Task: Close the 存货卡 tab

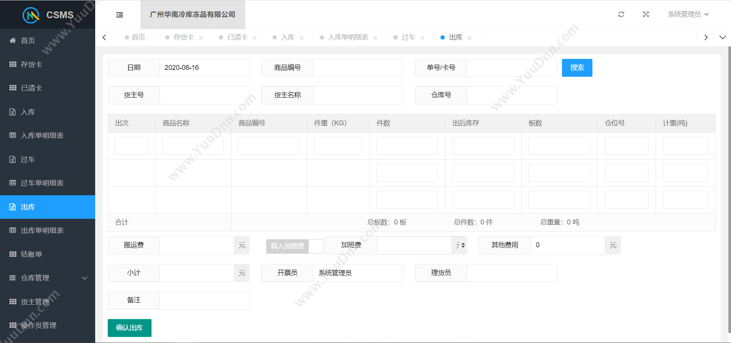Action: pos(201,38)
